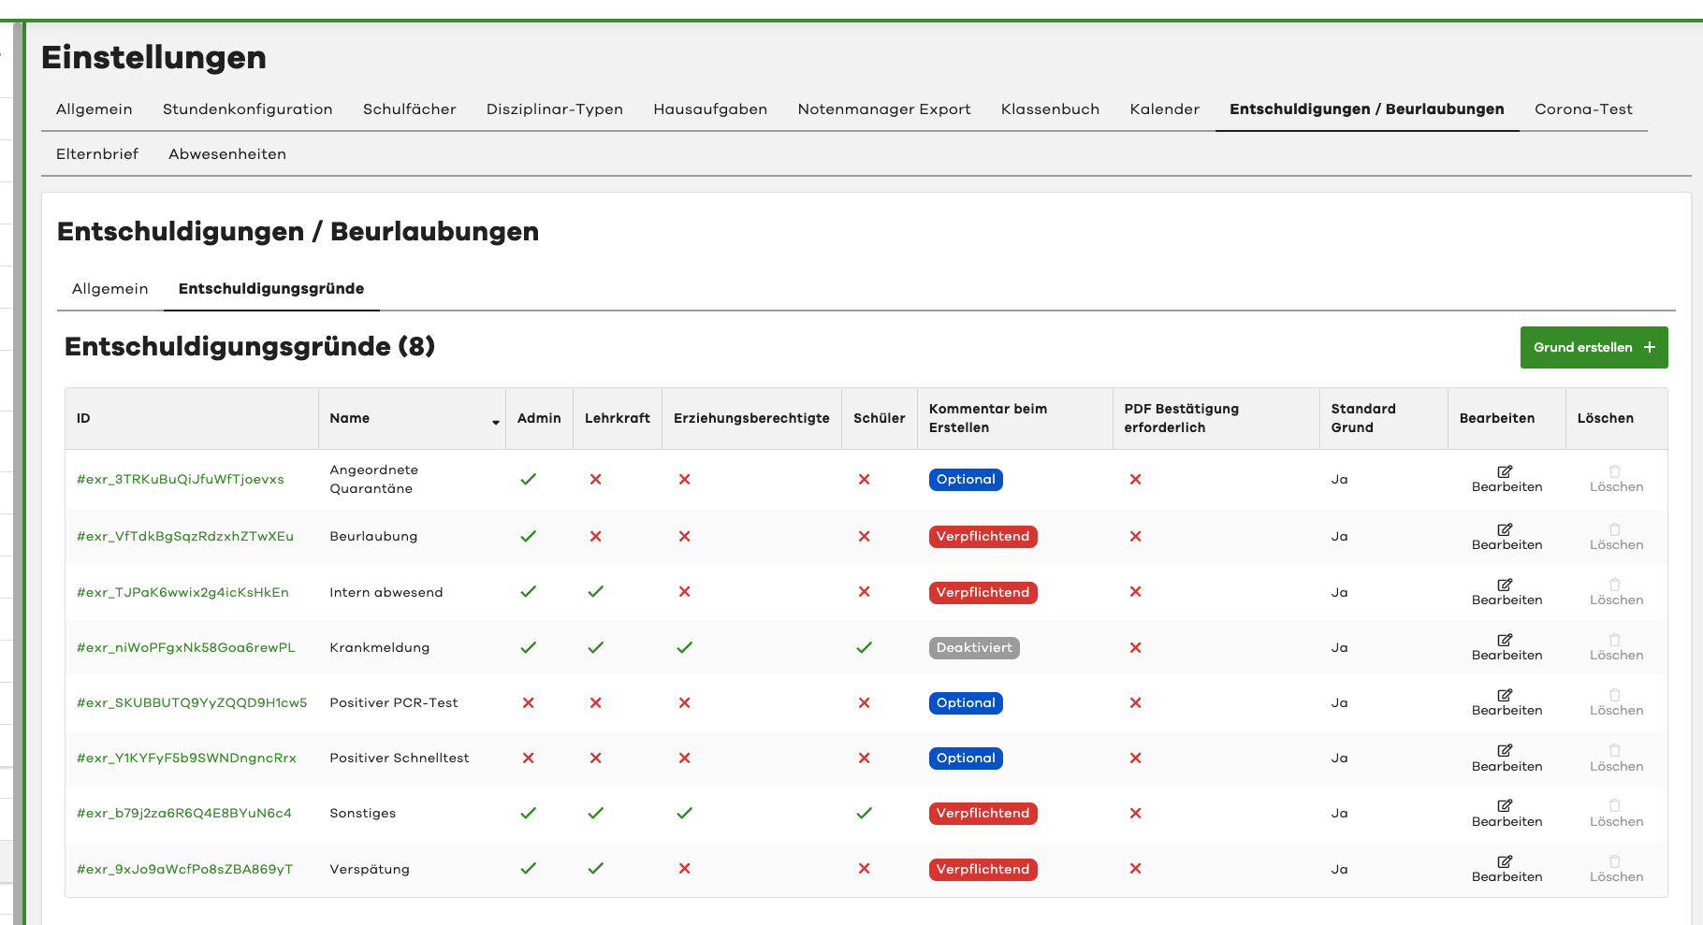This screenshot has width=1703, height=925.
Task: Click red Verpflichtend badge for Verspätung
Action: (x=982, y=869)
